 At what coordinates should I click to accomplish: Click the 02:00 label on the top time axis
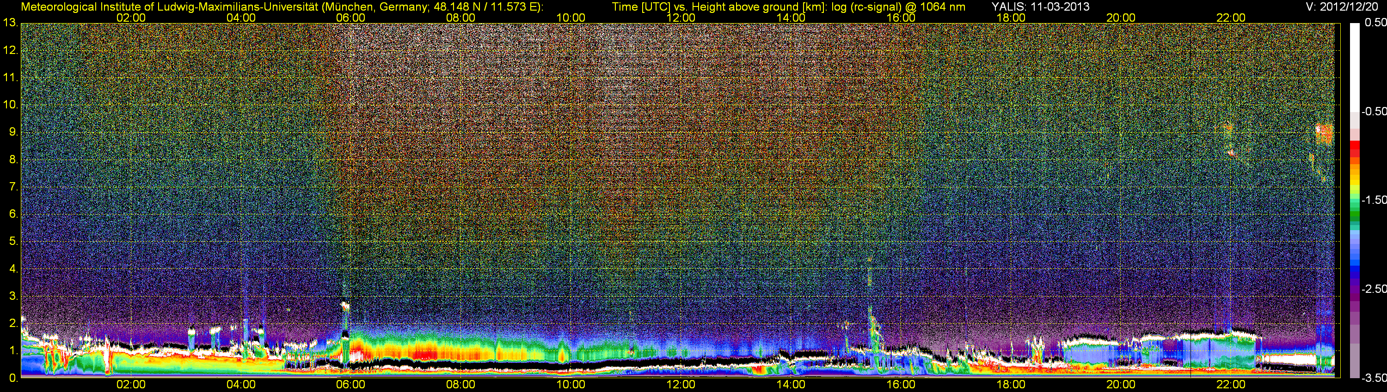[131, 18]
